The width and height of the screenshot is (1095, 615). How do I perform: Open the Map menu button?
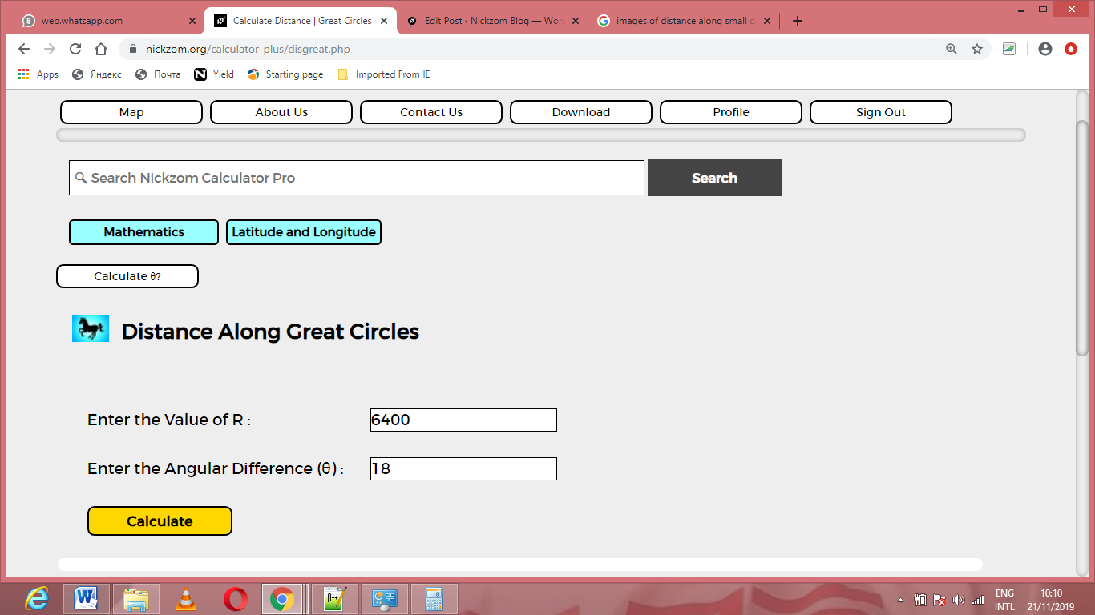[x=131, y=112]
